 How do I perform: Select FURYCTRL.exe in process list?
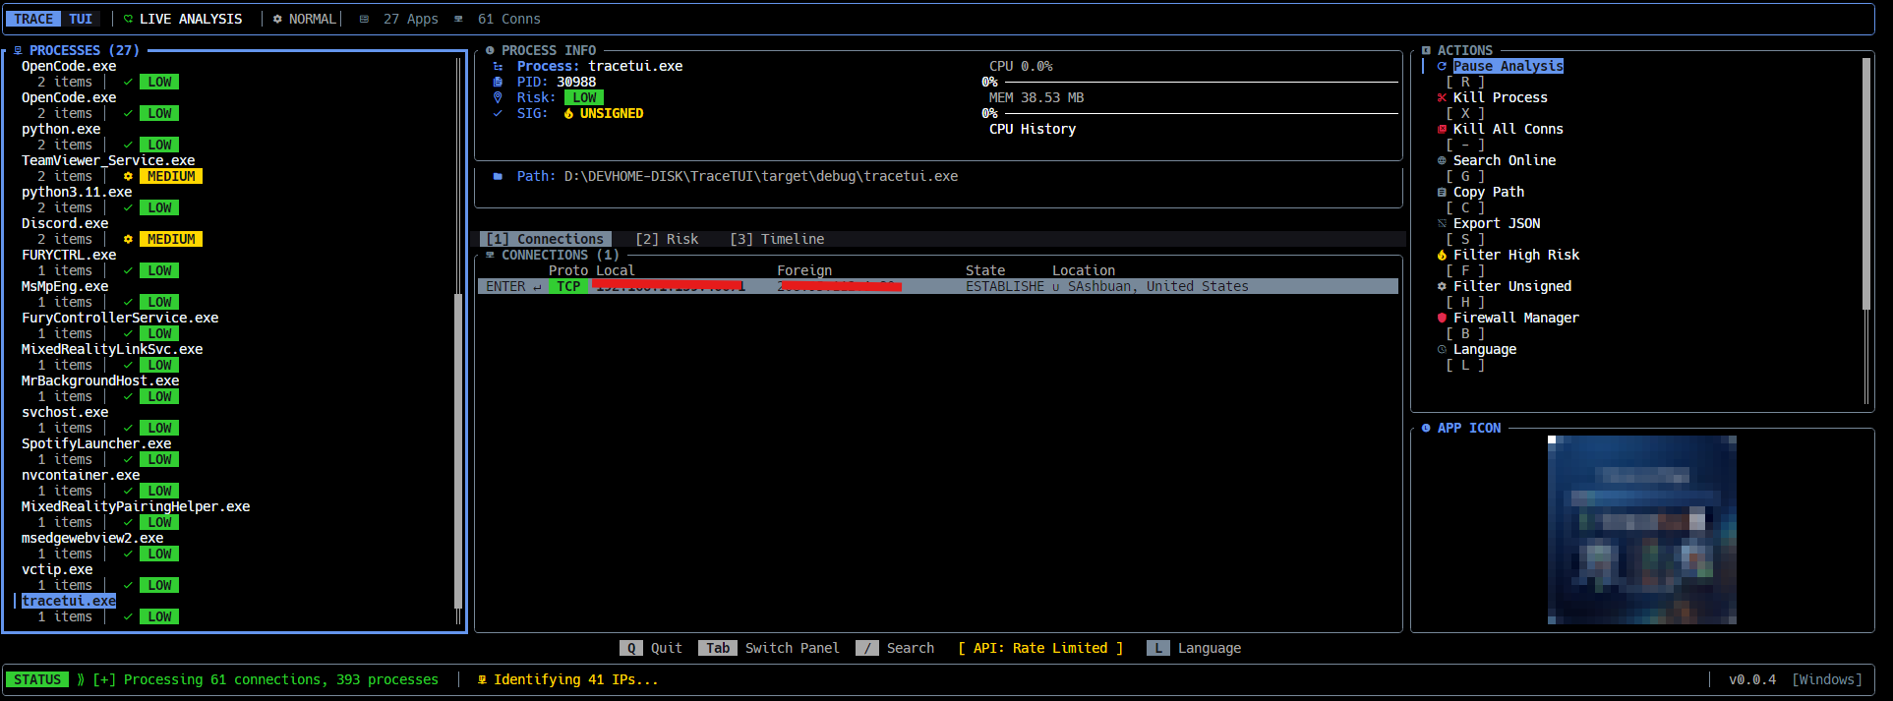69,255
